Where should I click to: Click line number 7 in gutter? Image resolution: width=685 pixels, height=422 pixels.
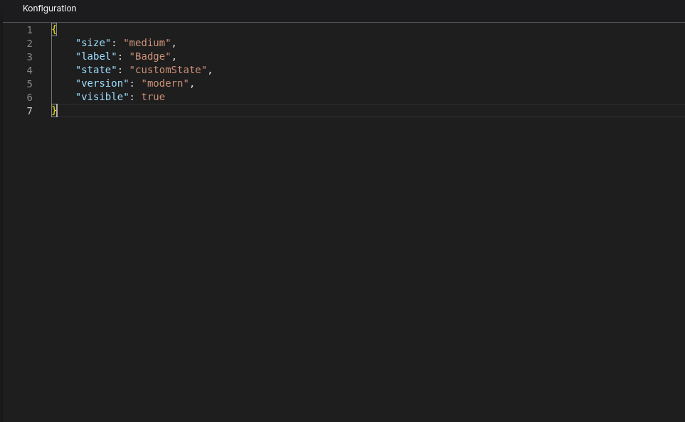pyautogui.click(x=29, y=111)
